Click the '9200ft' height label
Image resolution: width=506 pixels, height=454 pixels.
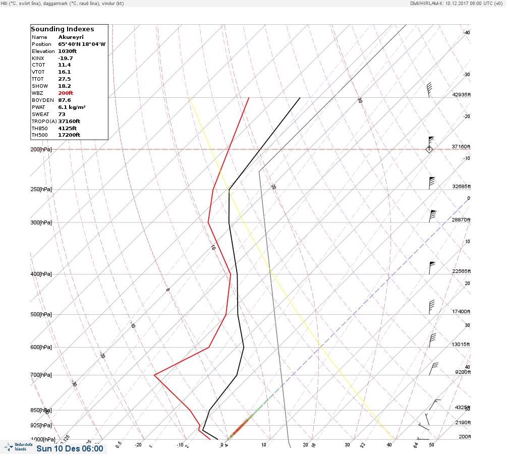pyautogui.click(x=463, y=372)
